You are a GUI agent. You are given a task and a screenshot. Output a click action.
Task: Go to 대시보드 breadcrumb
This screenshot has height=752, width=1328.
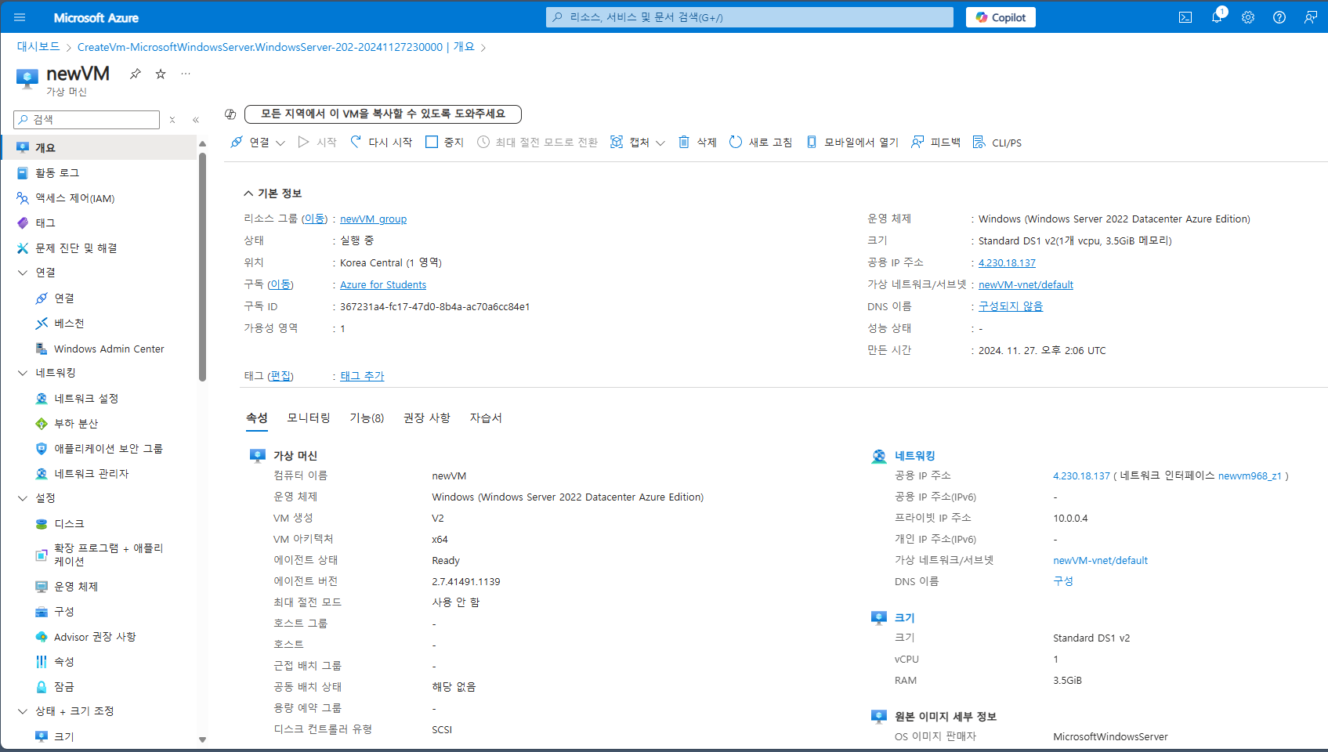pyautogui.click(x=38, y=47)
